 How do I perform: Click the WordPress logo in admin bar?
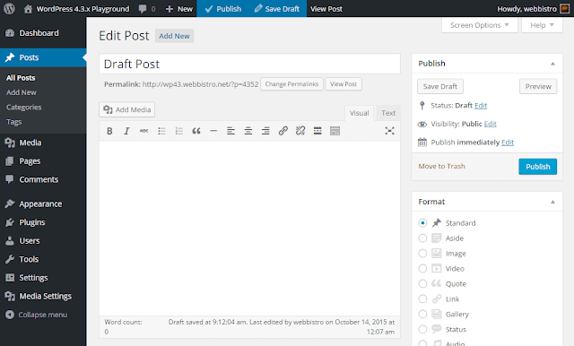click(9, 9)
